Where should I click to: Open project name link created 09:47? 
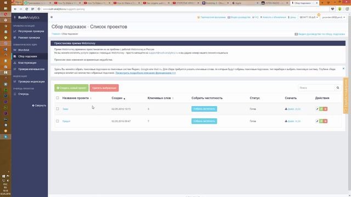[66, 121]
